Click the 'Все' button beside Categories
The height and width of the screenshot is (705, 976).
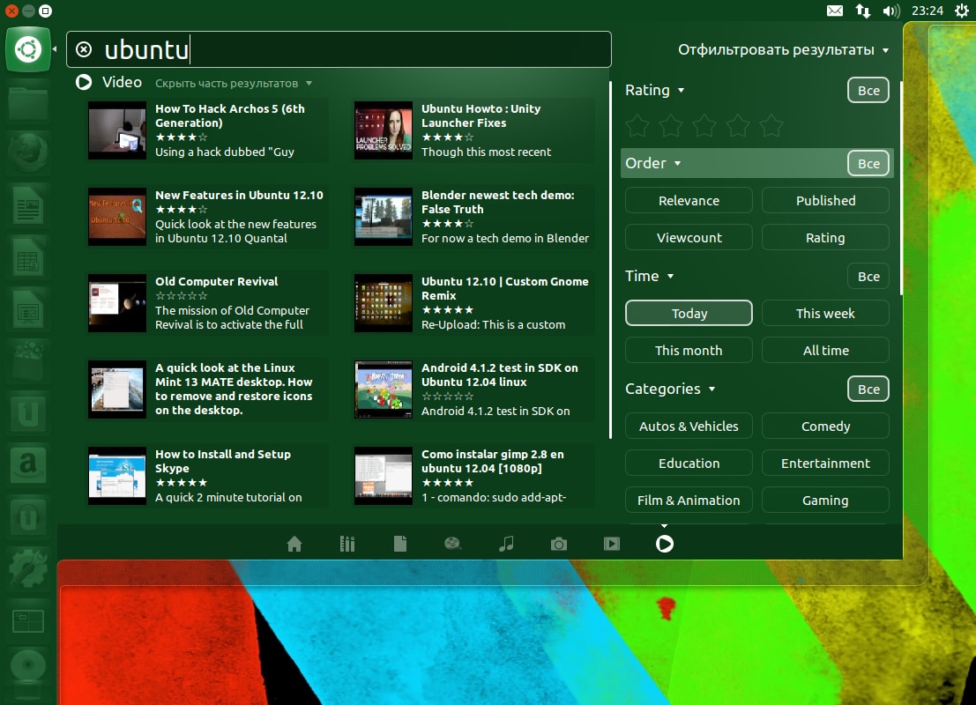pos(868,389)
